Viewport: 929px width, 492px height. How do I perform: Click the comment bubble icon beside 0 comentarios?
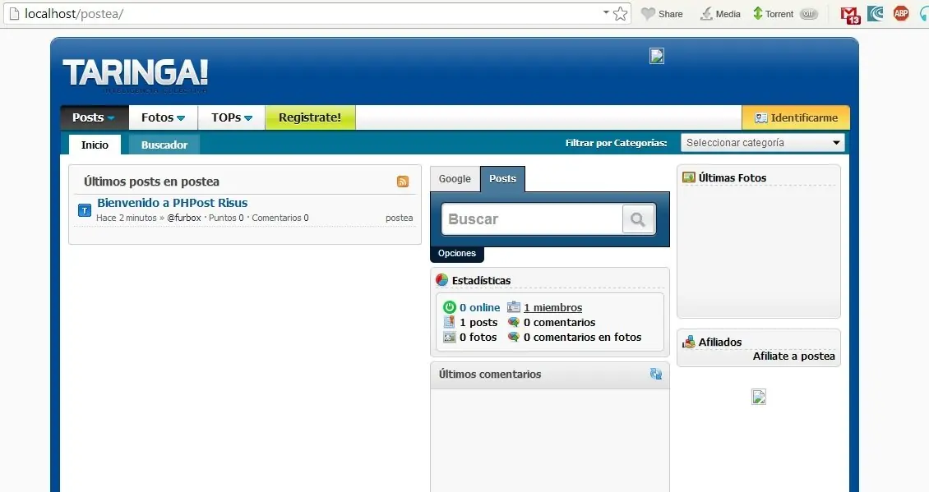(x=514, y=322)
